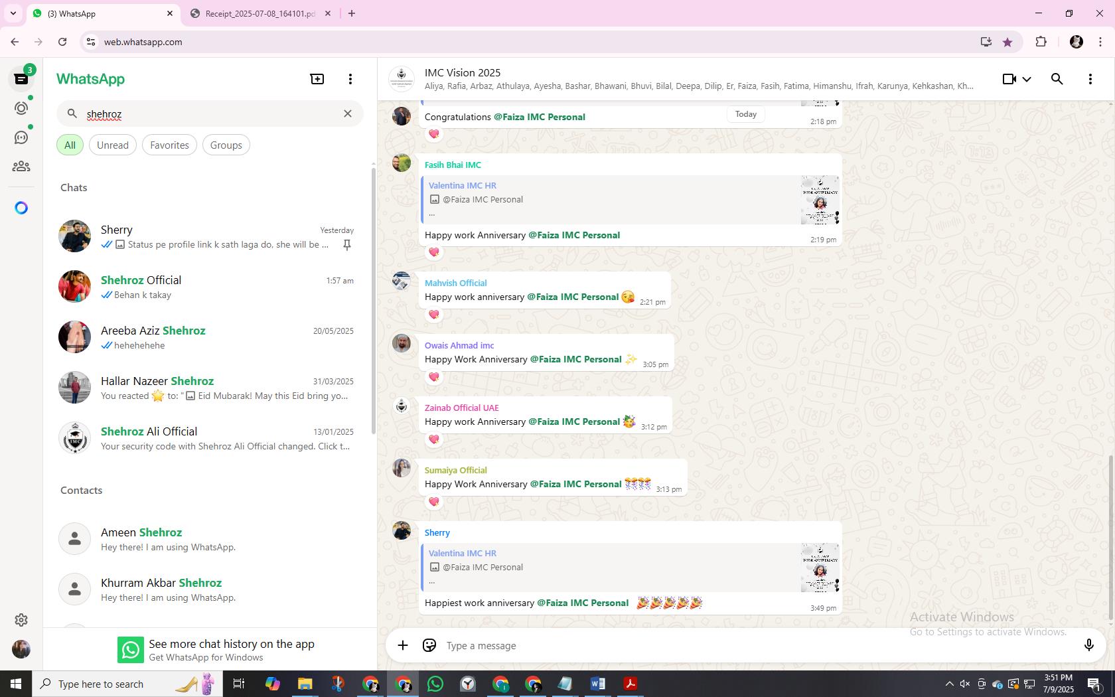Open the Khurram Akbar Shehroz contact

[207, 589]
